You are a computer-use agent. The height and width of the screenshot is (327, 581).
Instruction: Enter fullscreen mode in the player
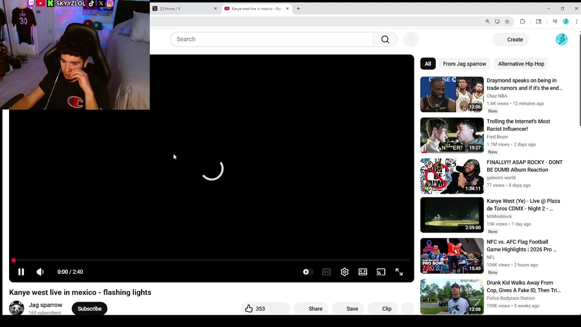[399, 272]
